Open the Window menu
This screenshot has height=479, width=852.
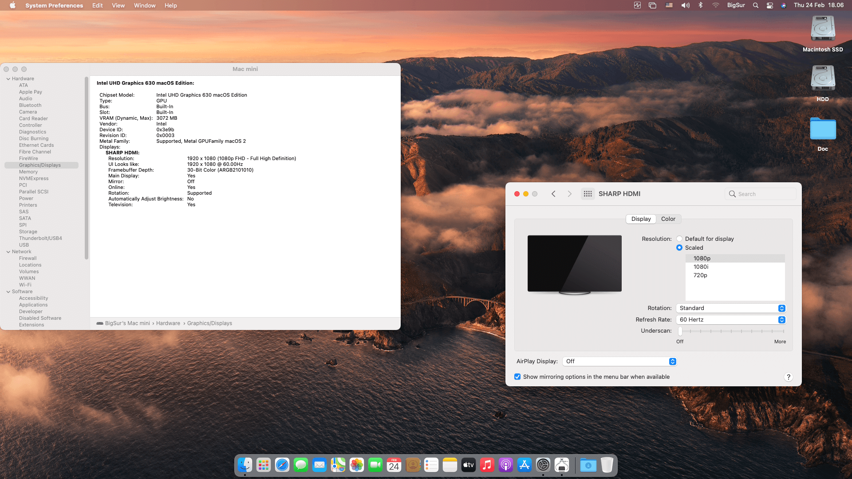coord(145,5)
